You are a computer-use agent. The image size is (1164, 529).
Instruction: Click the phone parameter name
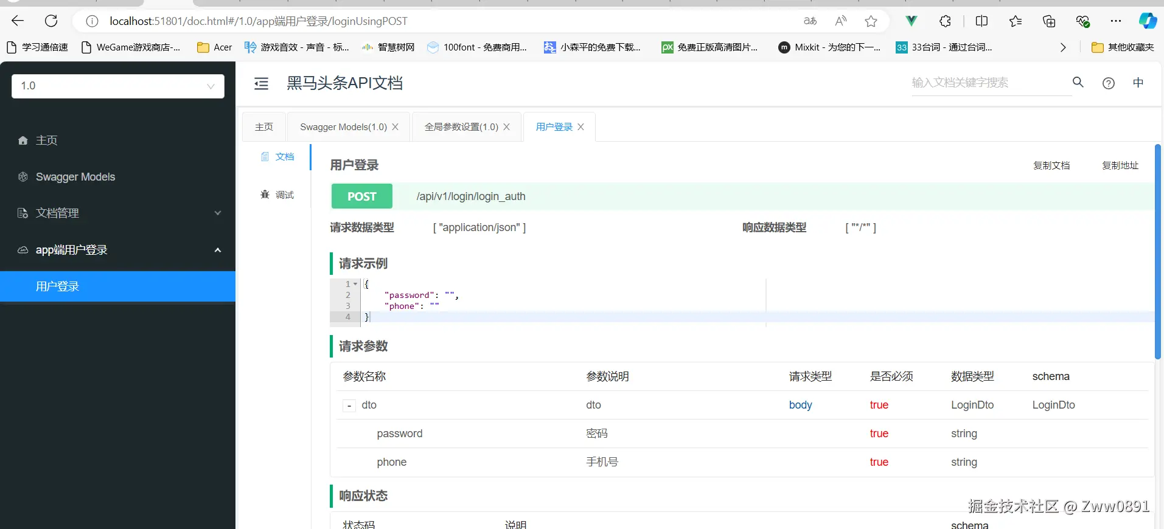pos(392,462)
